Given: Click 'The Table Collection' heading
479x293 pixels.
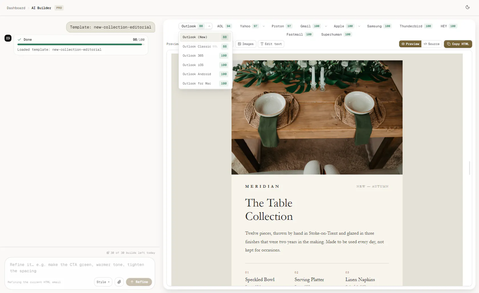Looking at the screenshot, I should point(269,210).
